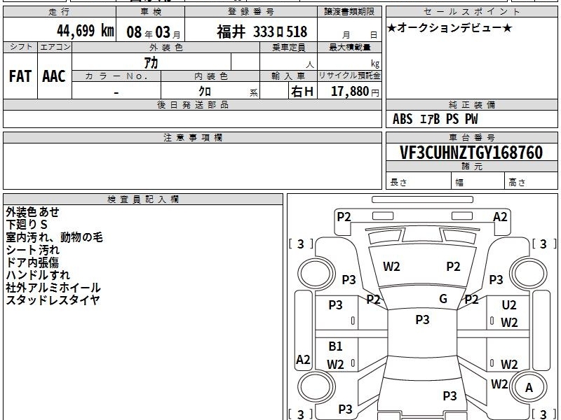Click the kg value in the max load cell
The image size is (561, 420).
(x=375, y=64)
